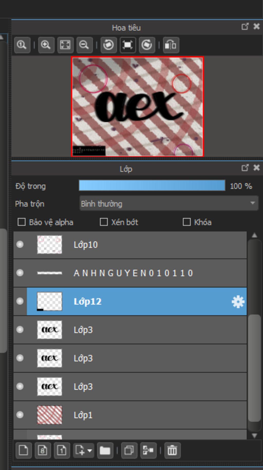This screenshot has height=470, width=263.
Task: Add a new layer folder
Action: 105,450
